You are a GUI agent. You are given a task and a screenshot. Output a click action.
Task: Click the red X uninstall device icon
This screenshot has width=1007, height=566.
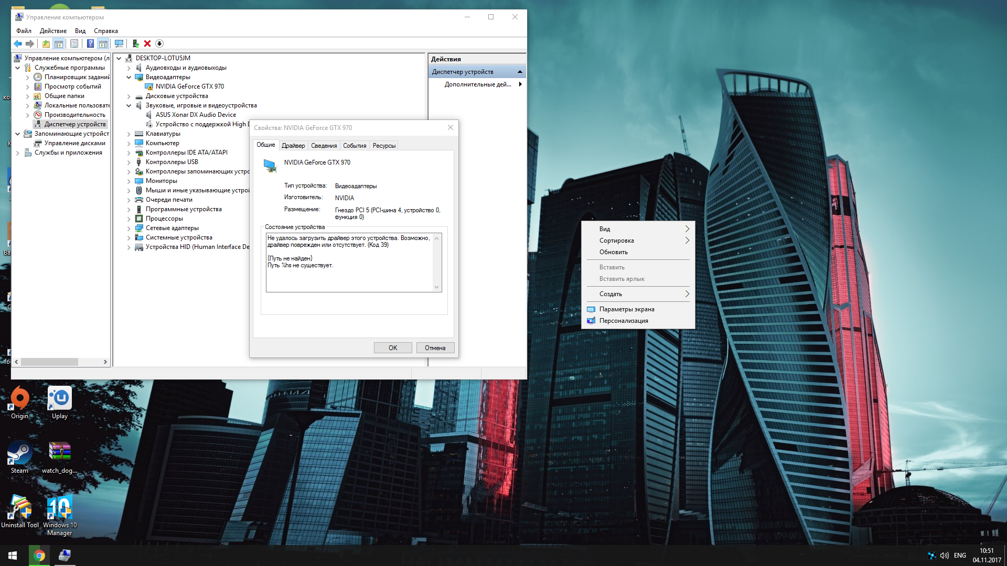[x=147, y=43]
